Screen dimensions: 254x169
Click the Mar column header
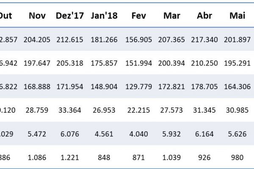click(172, 16)
